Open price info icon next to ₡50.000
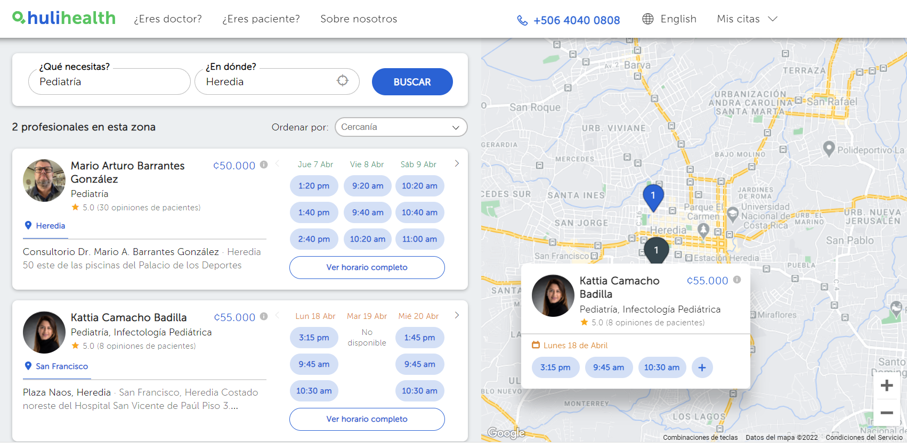The image size is (907, 443). point(264,165)
